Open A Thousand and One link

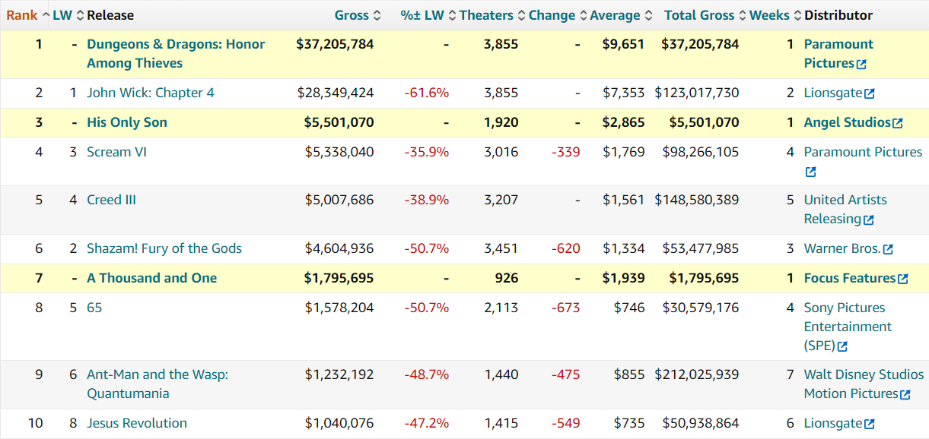152,278
